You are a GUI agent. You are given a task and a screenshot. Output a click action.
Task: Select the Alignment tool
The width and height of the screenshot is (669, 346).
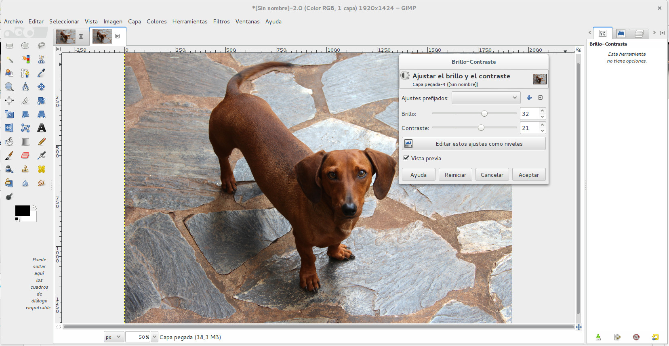pos(9,101)
